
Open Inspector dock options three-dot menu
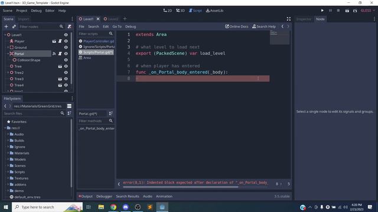point(374,19)
